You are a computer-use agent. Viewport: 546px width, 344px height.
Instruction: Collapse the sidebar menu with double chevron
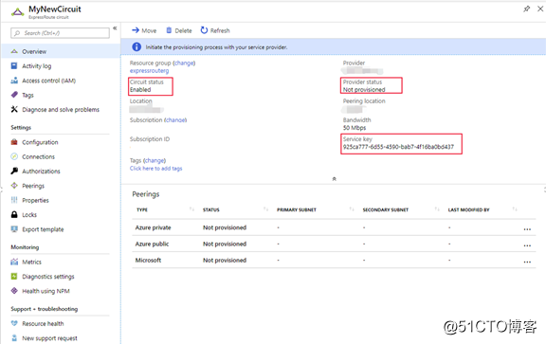[115, 28]
